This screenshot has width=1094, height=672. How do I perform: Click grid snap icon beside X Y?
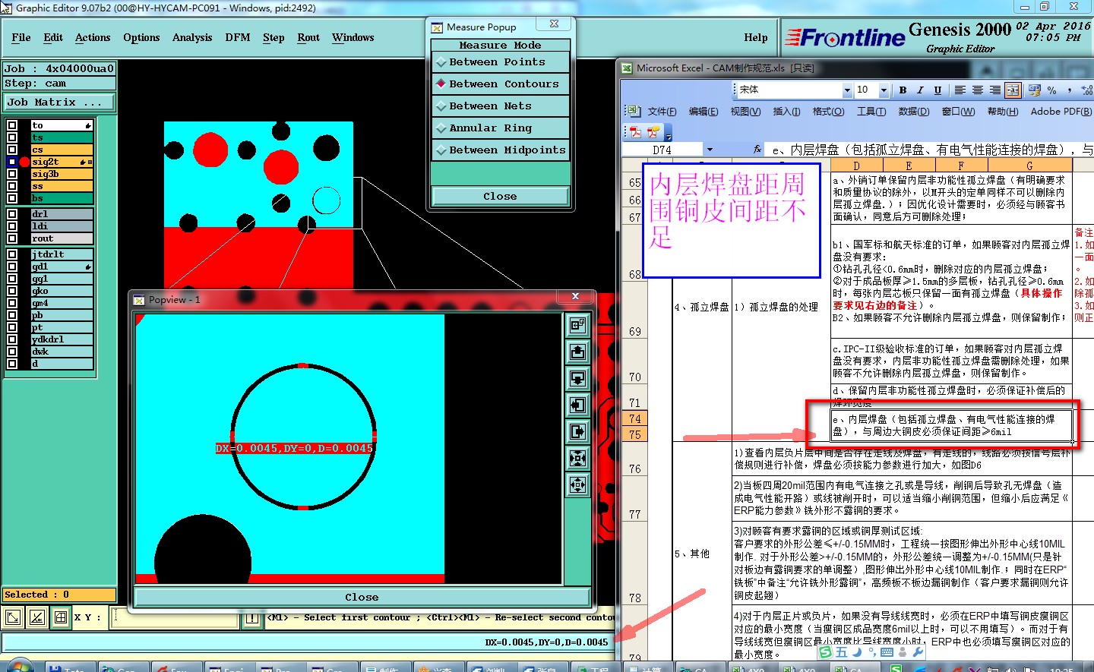(62, 617)
